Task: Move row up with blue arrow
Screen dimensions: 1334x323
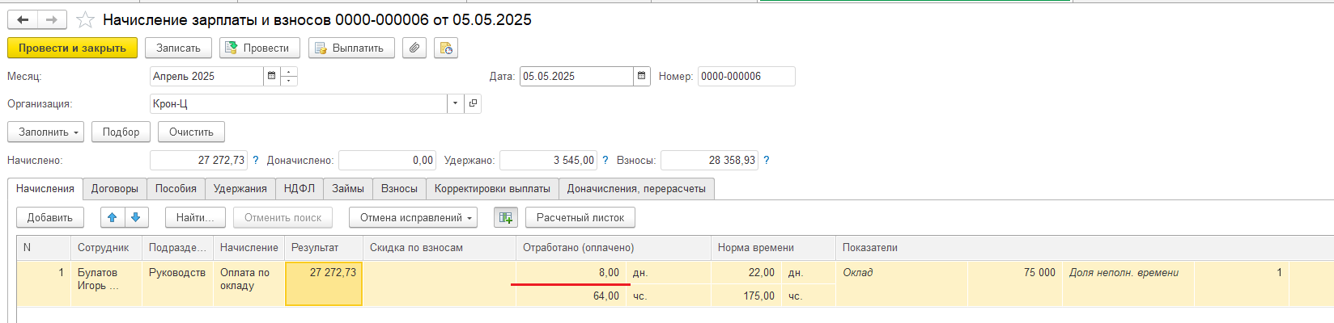Action: [x=113, y=217]
